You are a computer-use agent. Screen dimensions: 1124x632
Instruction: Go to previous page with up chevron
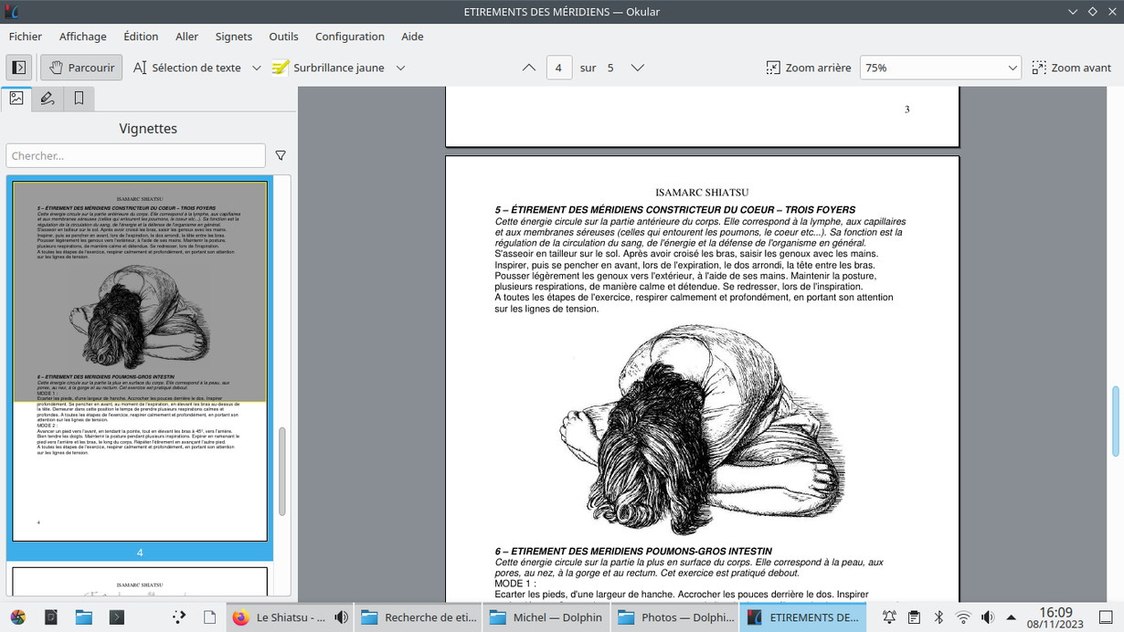pyautogui.click(x=529, y=68)
